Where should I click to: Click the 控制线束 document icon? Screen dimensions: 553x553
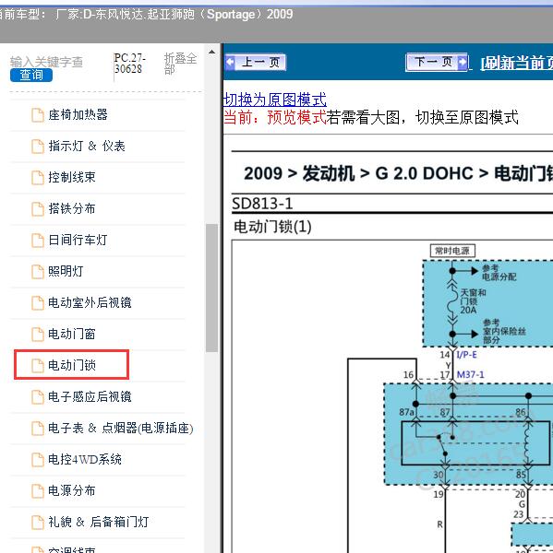[38, 177]
